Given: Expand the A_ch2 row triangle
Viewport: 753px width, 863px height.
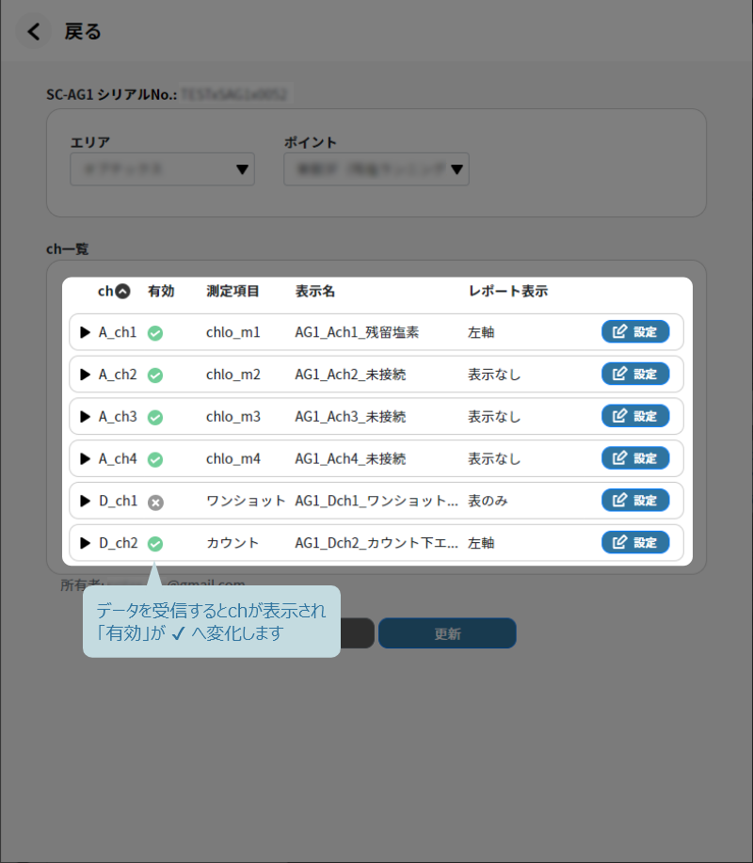Looking at the screenshot, I should click(85, 375).
